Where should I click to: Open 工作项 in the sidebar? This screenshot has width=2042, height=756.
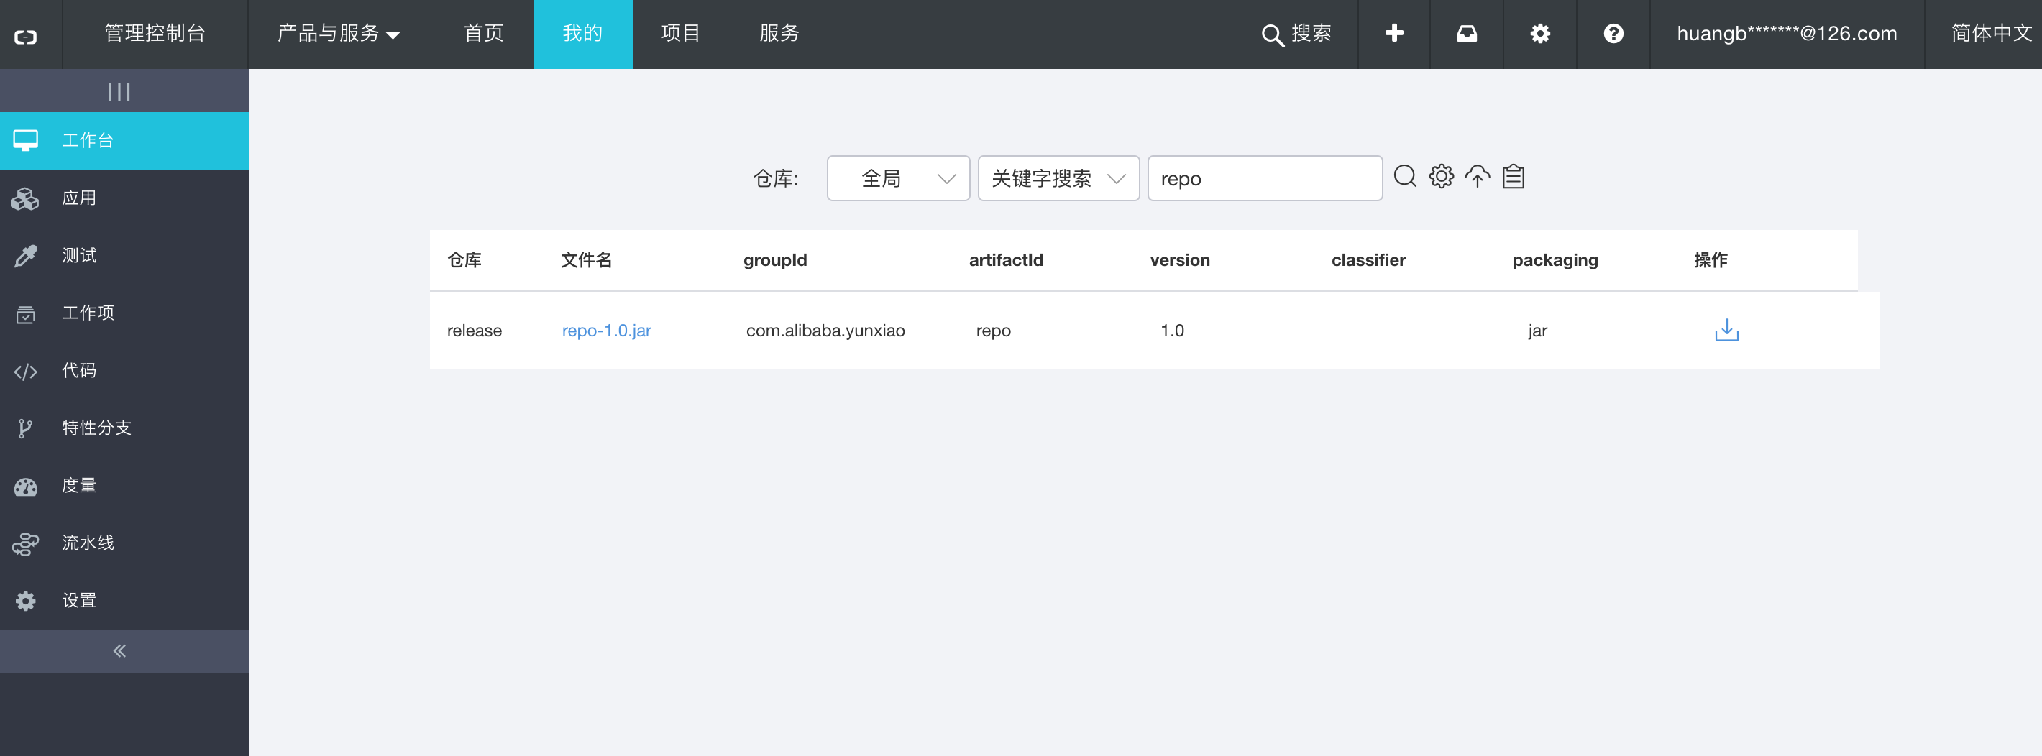[x=124, y=313]
